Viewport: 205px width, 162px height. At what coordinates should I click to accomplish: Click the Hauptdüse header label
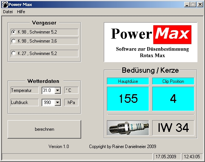pos(128,81)
